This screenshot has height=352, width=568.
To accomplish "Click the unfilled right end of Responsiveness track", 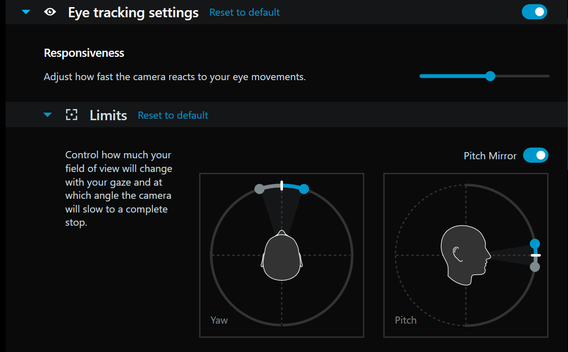I will (528, 76).
